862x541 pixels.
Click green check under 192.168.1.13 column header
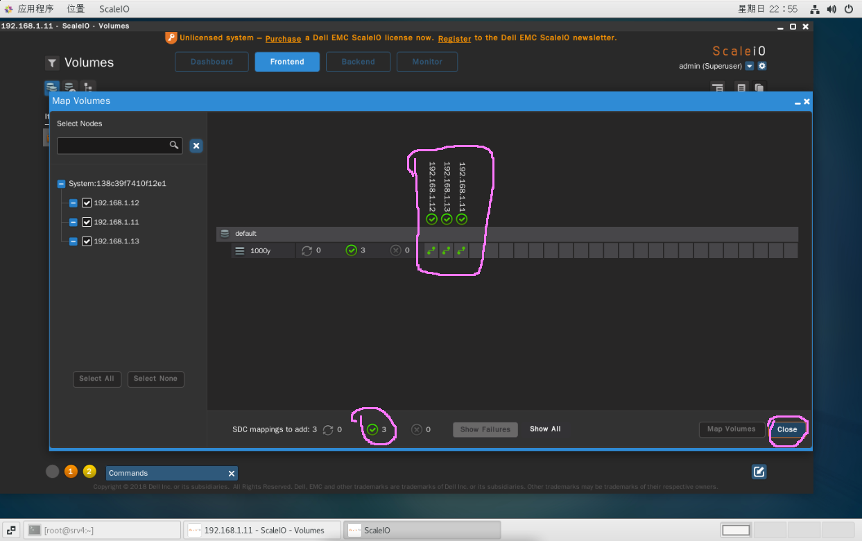[447, 219]
